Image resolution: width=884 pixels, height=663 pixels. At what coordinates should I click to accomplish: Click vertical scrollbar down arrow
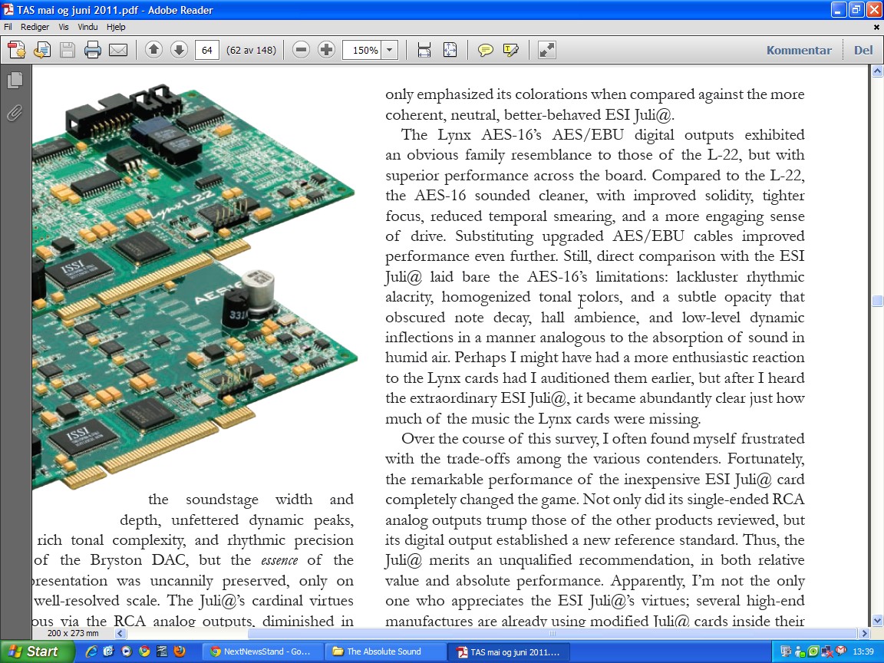[x=877, y=621]
